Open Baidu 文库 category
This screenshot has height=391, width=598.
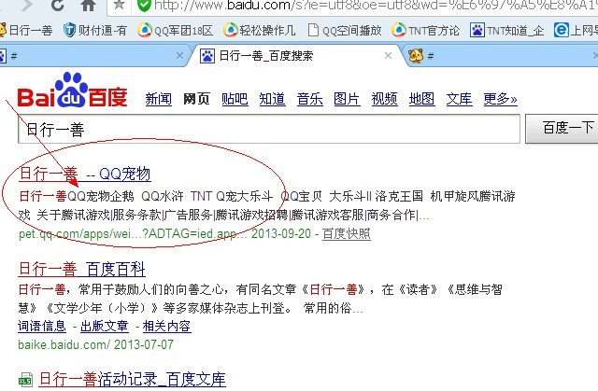[459, 99]
